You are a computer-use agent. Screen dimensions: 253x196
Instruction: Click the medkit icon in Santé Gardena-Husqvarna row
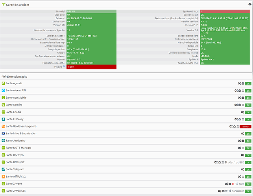tap(235, 127)
